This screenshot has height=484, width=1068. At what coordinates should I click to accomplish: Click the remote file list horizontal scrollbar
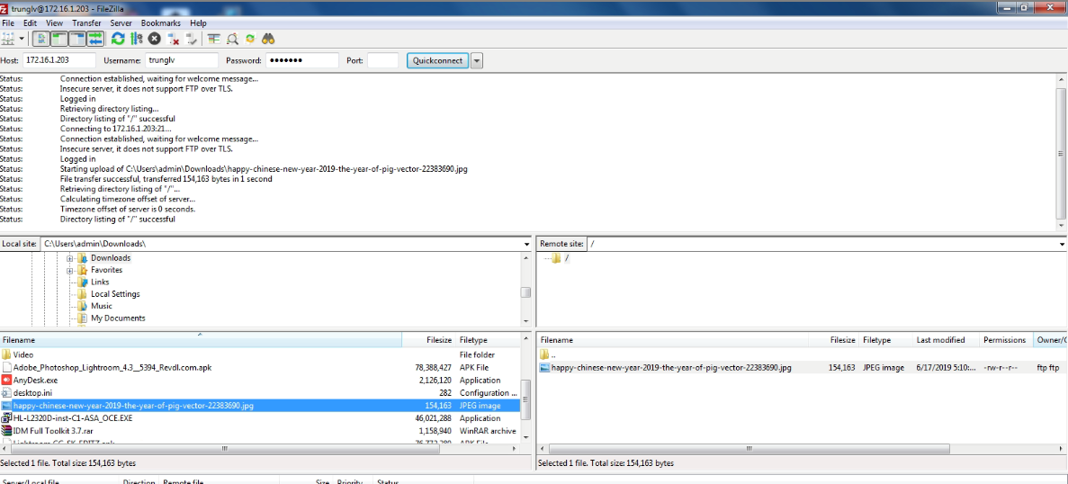749,449
